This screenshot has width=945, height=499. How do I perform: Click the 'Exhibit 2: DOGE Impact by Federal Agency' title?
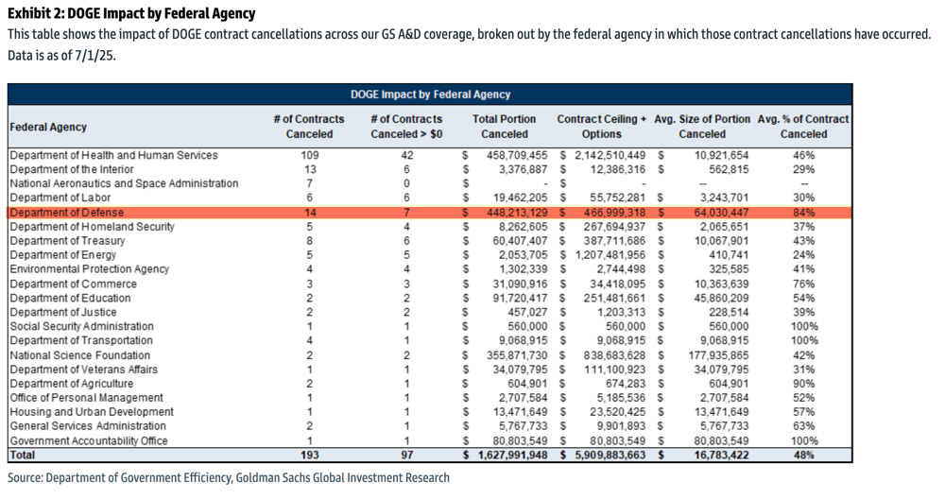(x=131, y=14)
